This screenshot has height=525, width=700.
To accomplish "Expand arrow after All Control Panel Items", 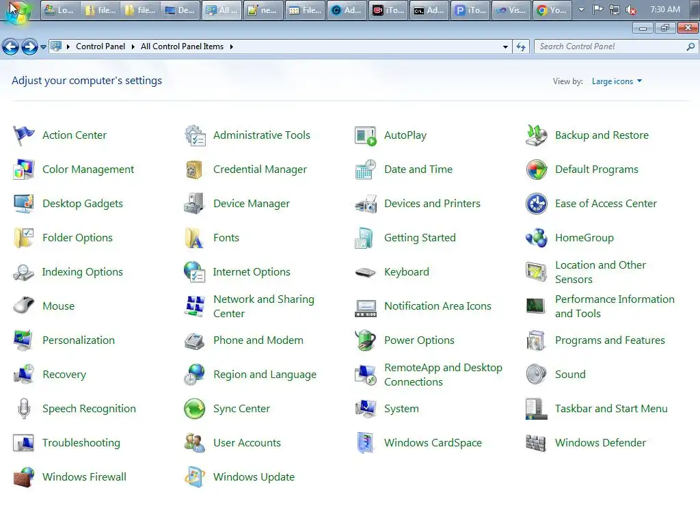I will [231, 46].
